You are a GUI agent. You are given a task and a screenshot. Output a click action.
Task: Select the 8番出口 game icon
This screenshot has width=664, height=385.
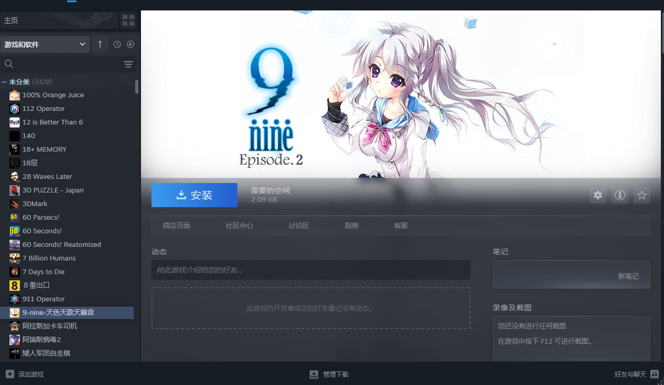tap(15, 286)
